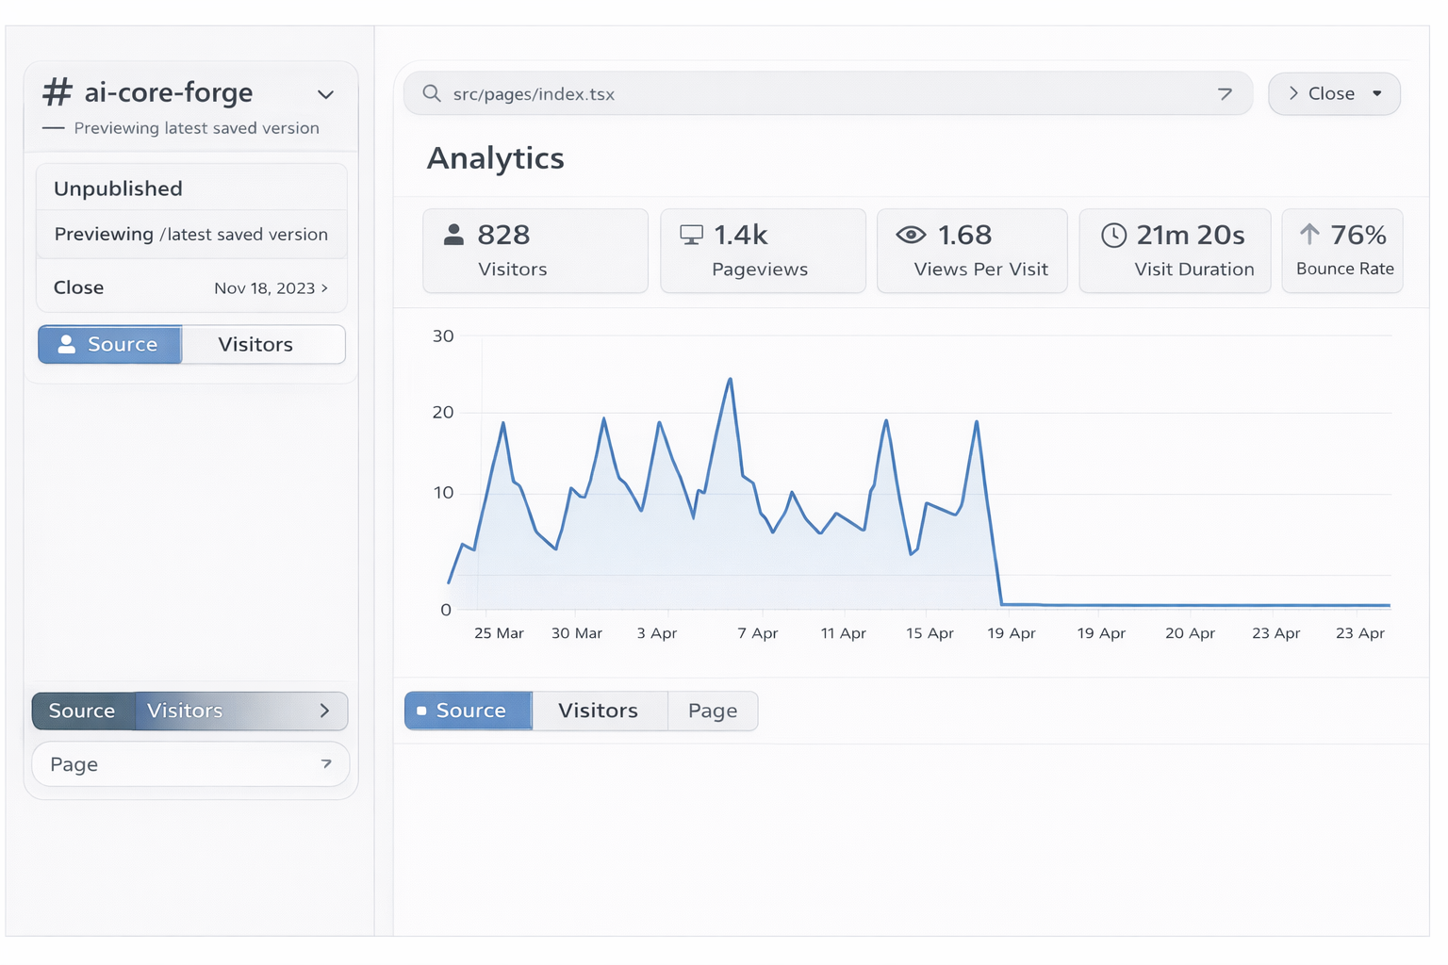Select the Page tab under the chart
The height and width of the screenshot is (965, 1448).
[x=713, y=711]
